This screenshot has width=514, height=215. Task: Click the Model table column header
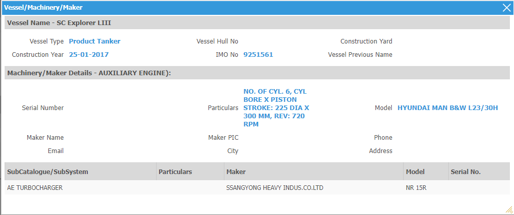(x=415, y=172)
